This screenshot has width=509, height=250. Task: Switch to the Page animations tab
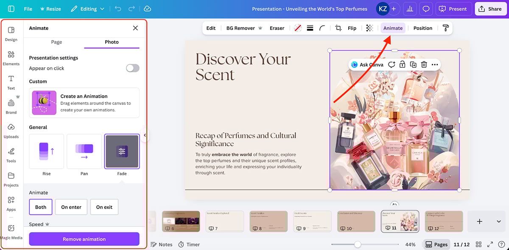(56, 42)
